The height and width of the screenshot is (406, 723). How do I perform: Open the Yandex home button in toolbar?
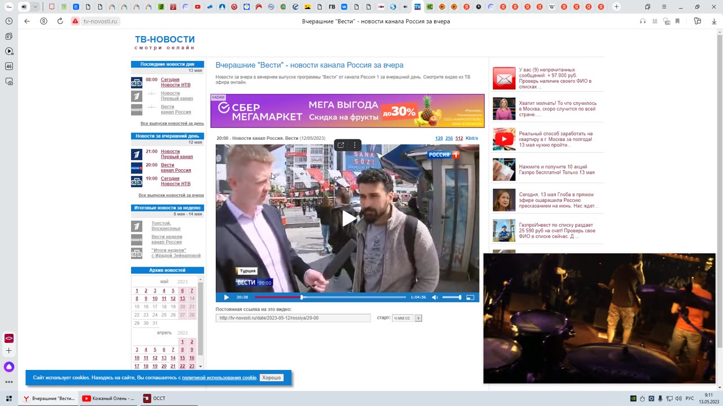tap(43, 21)
